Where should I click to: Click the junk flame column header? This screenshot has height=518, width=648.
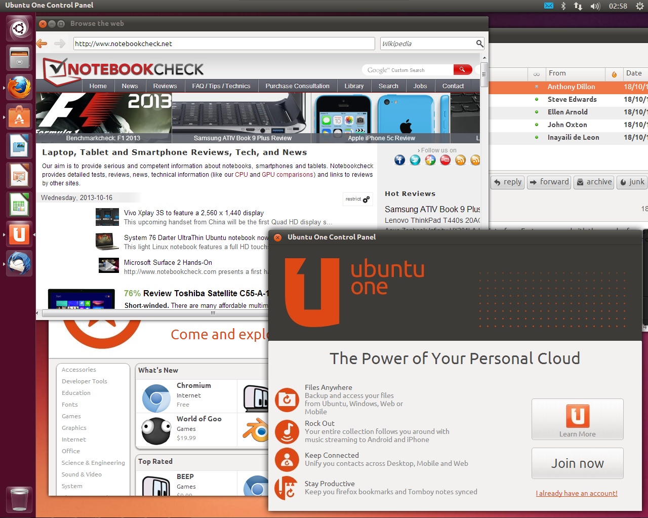614,74
